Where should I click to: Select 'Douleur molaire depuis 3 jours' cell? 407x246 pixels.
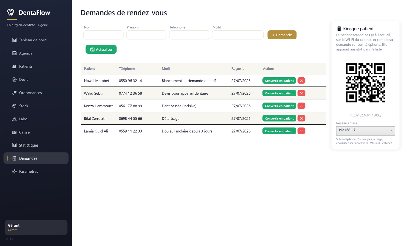187,131
